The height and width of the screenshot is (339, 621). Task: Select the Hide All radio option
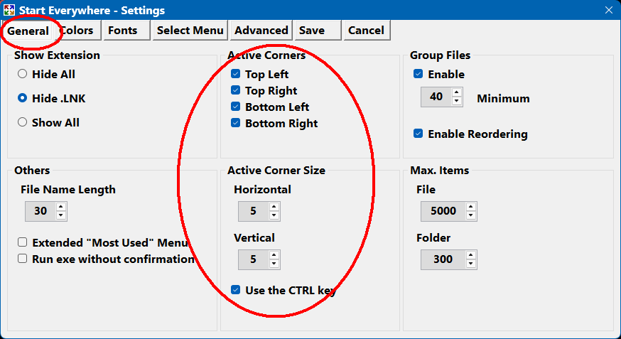pyautogui.click(x=23, y=74)
